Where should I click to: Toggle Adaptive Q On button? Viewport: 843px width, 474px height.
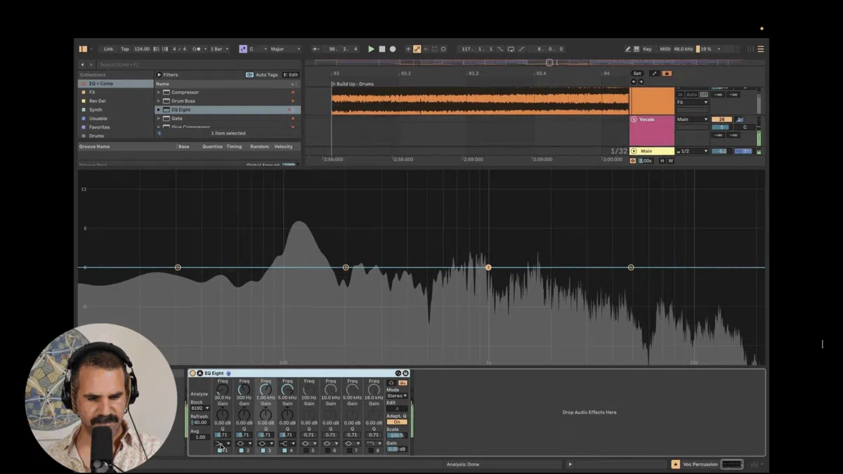pyautogui.click(x=396, y=422)
